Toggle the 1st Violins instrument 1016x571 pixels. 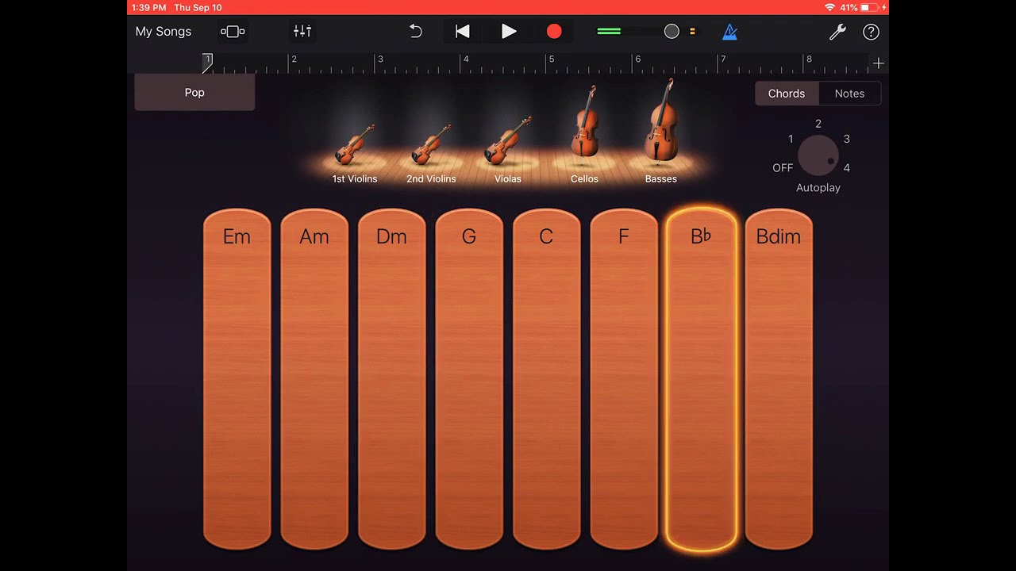pyautogui.click(x=355, y=152)
